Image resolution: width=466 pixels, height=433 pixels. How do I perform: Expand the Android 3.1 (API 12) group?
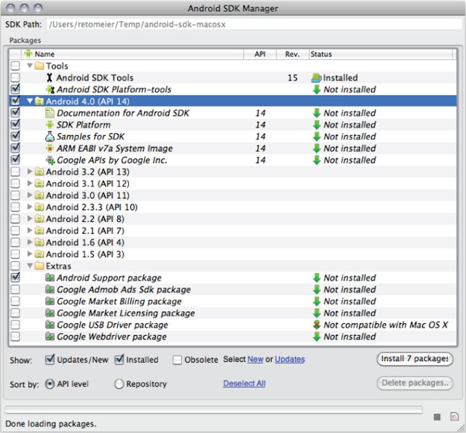click(30, 183)
